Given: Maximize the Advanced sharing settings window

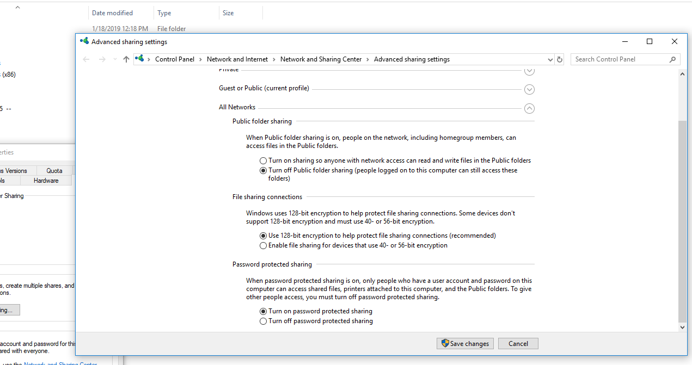Looking at the screenshot, I should [650, 41].
